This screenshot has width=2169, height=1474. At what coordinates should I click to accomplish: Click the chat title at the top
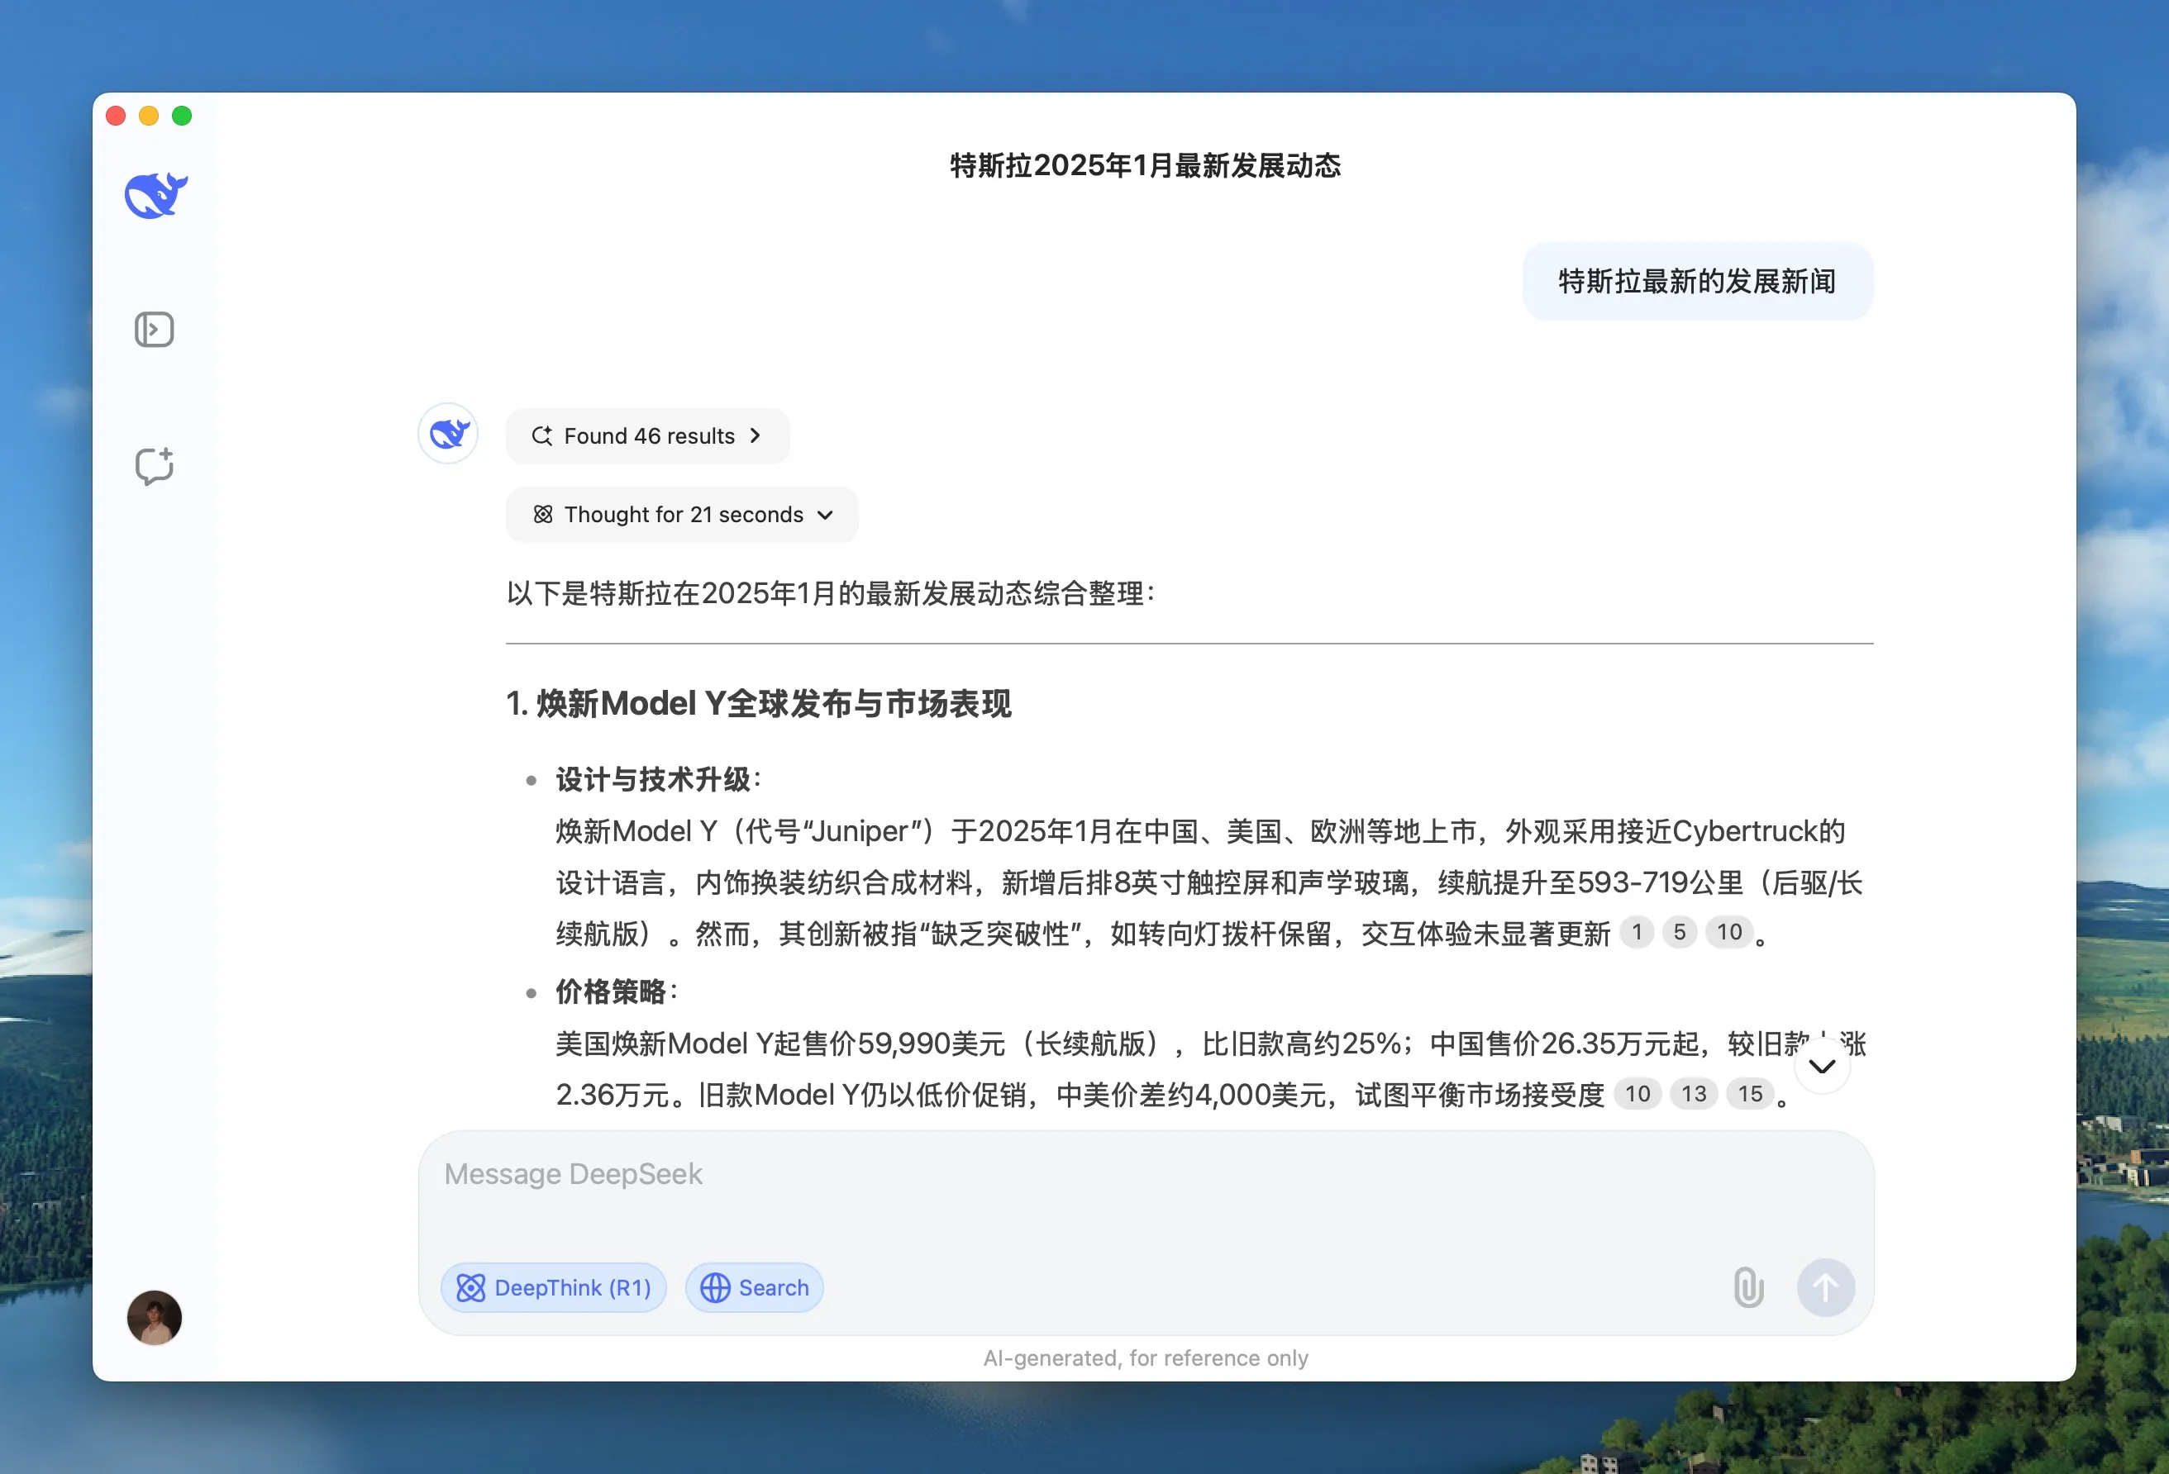pos(1144,166)
